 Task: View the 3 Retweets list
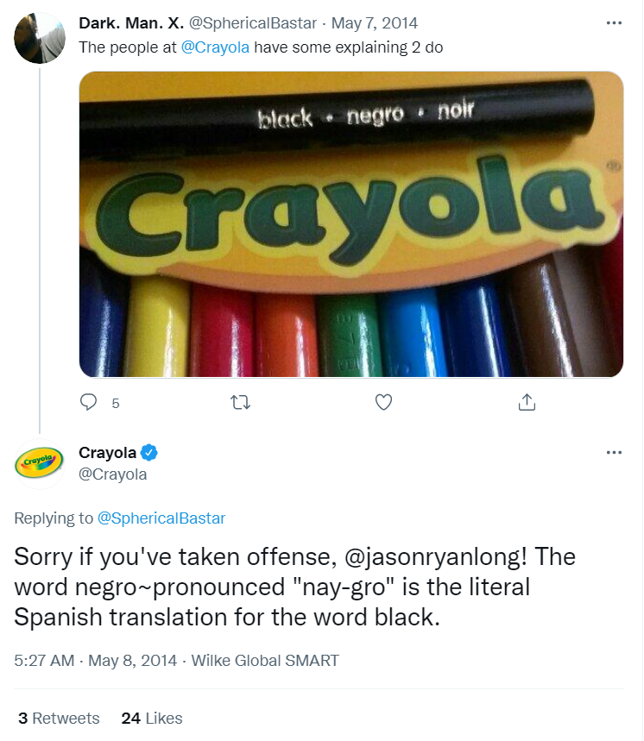pos(59,718)
